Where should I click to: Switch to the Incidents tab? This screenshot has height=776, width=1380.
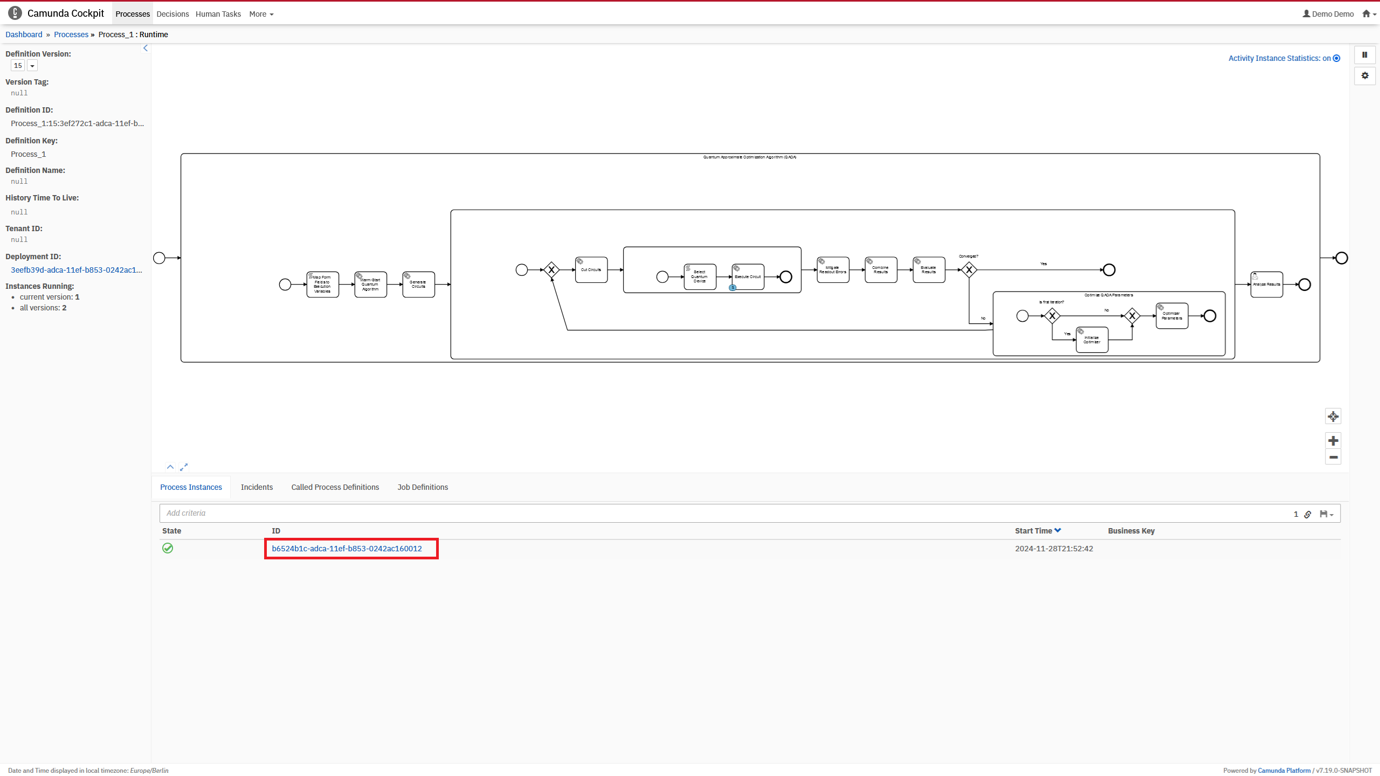(256, 487)
